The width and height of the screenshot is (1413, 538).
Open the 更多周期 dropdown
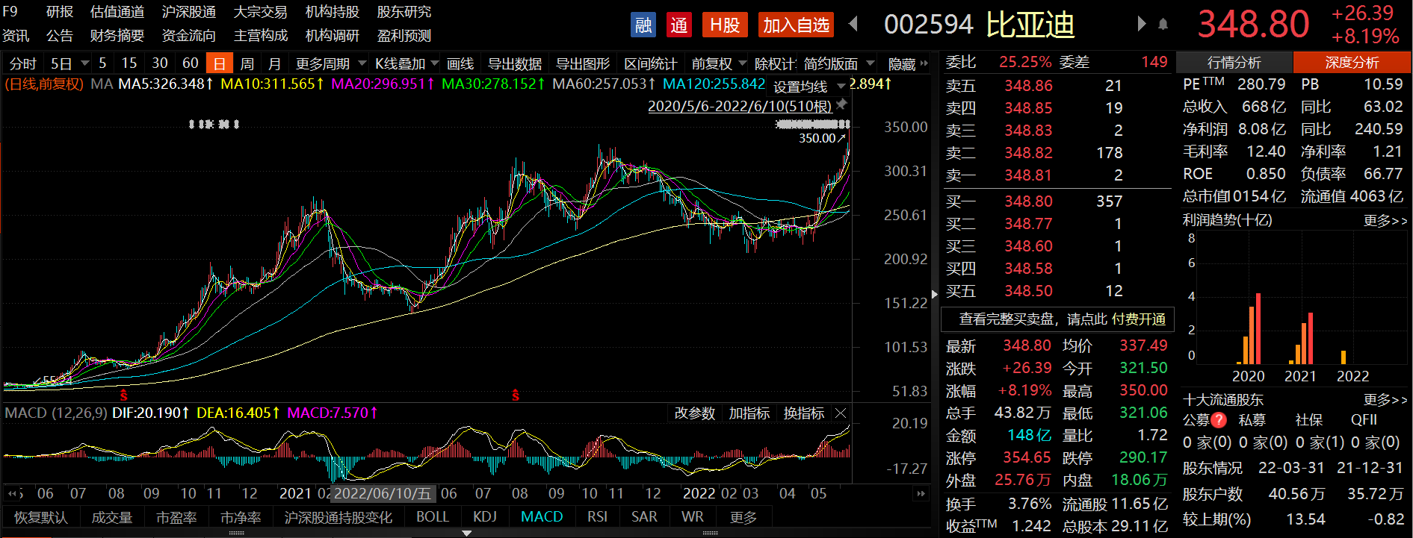(x=331, y=63)
